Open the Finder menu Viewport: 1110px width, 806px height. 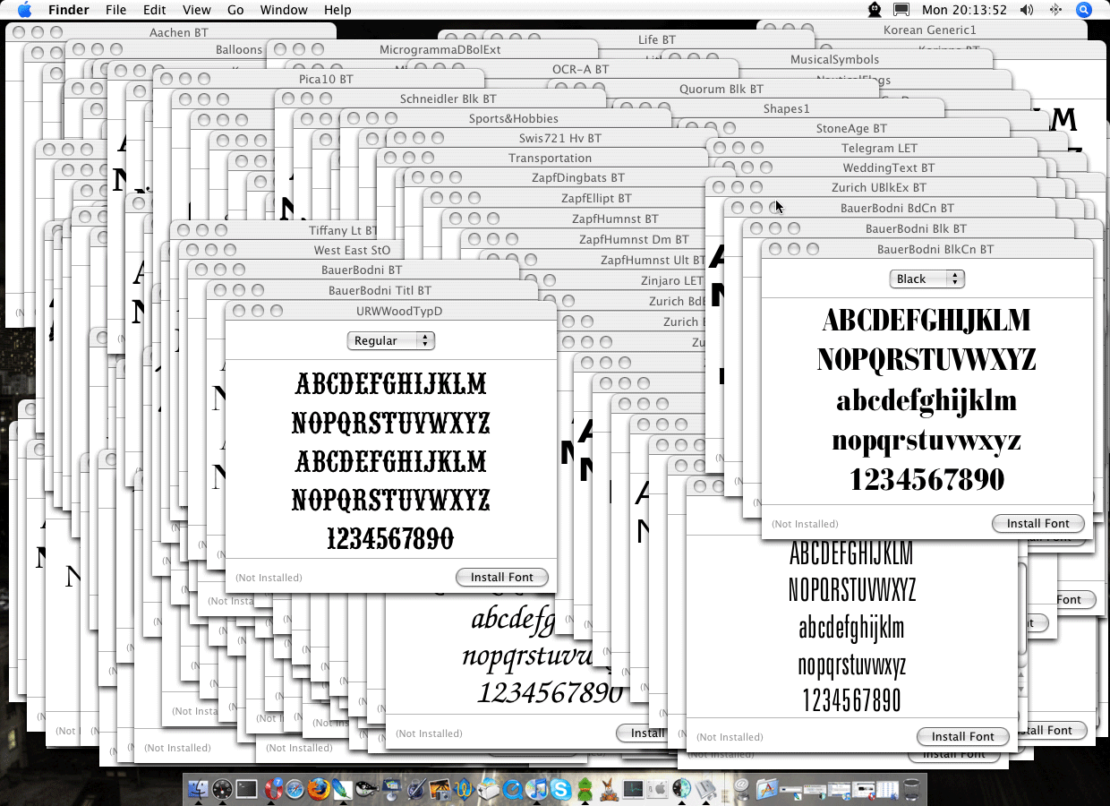click(68, 10)
